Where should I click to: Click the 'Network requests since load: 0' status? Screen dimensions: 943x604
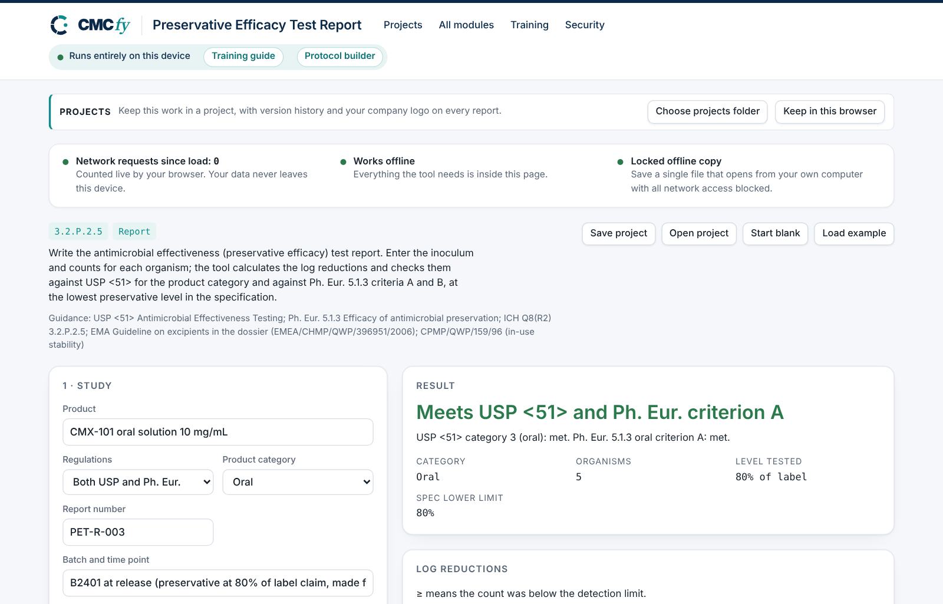147,161
